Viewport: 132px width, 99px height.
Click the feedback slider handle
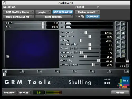(x=85, y=56)
